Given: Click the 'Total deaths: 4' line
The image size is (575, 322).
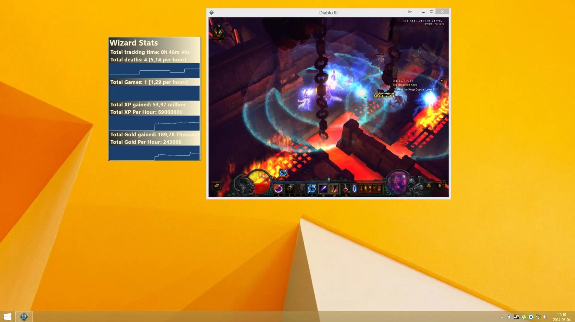Looking at the screenshot, I should [148, 60].
